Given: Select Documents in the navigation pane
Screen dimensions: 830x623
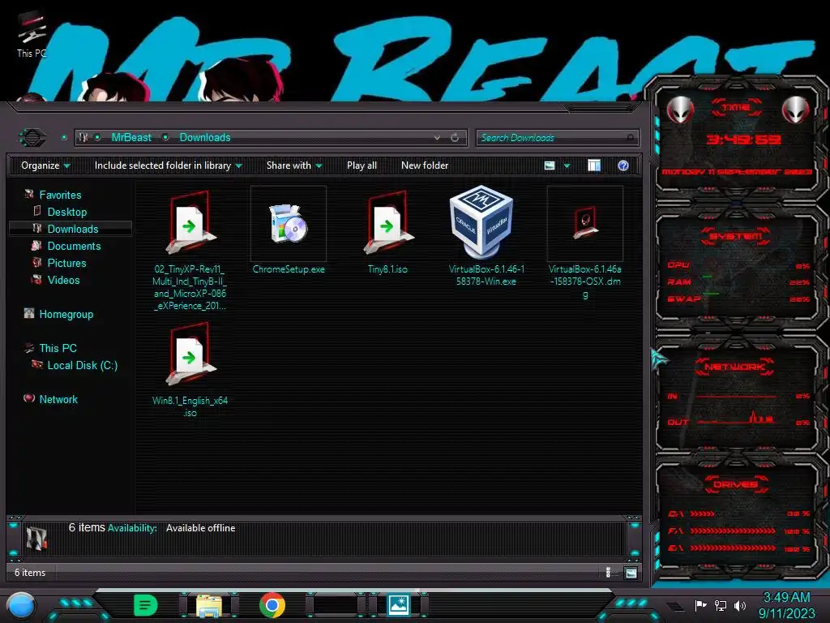Looking at the screenshot, I should pyautogui.click(x=74, y=246).
